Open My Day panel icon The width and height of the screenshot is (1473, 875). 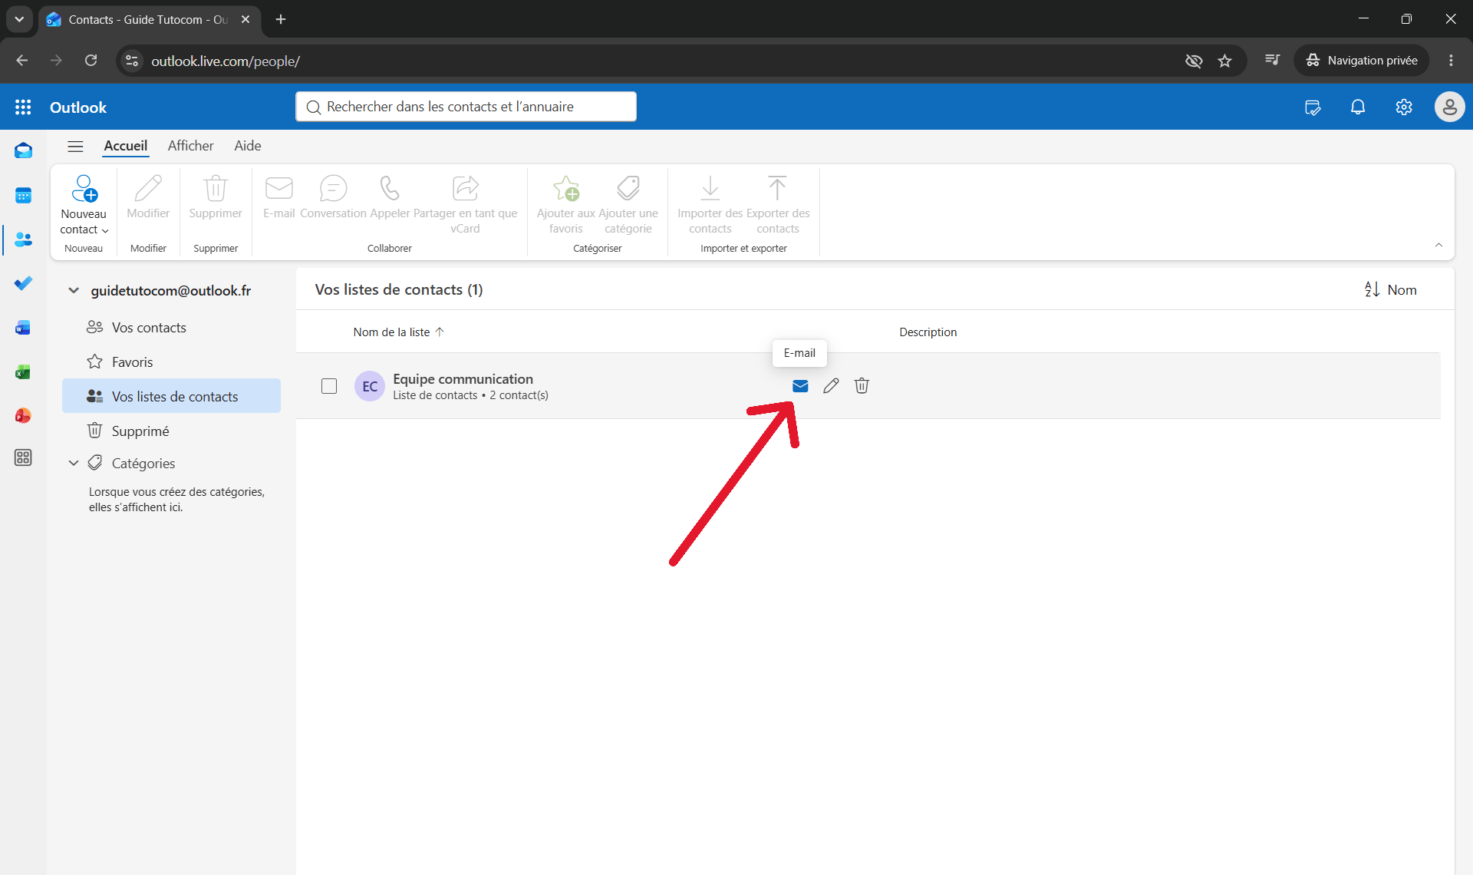[1313, 107]
